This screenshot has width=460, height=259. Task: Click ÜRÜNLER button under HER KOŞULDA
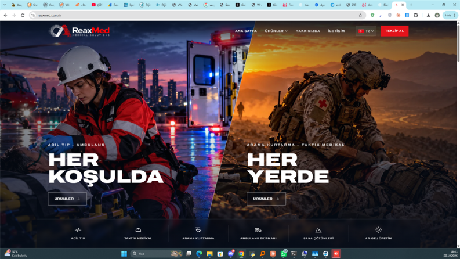(x=67, y=199)
